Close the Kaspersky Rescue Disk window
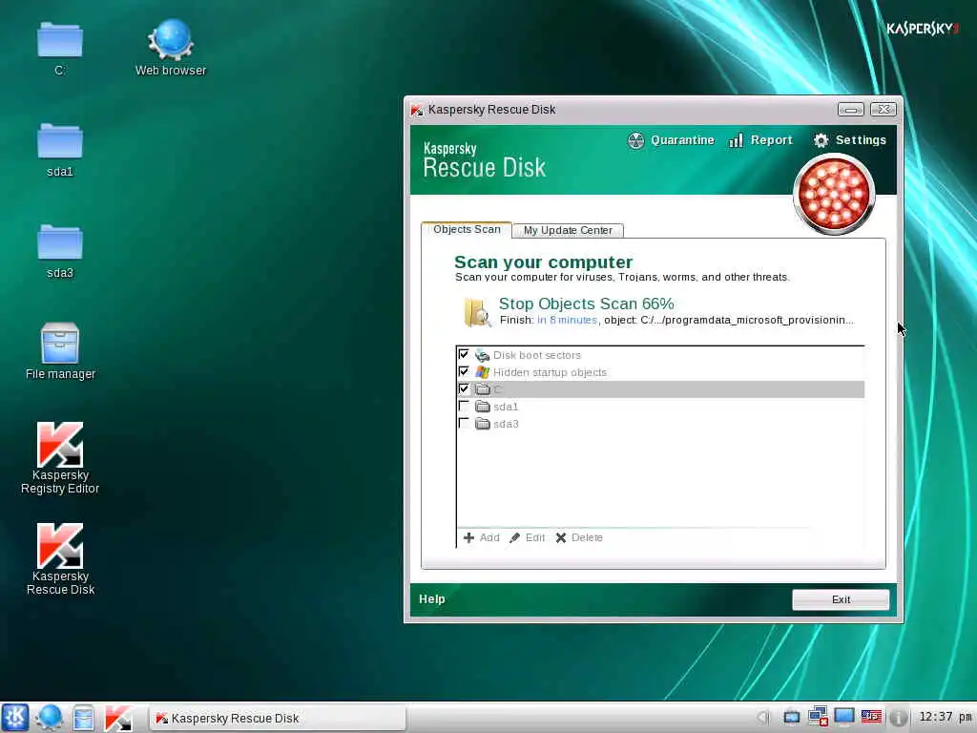977x733 pixels. pos(883,110)
